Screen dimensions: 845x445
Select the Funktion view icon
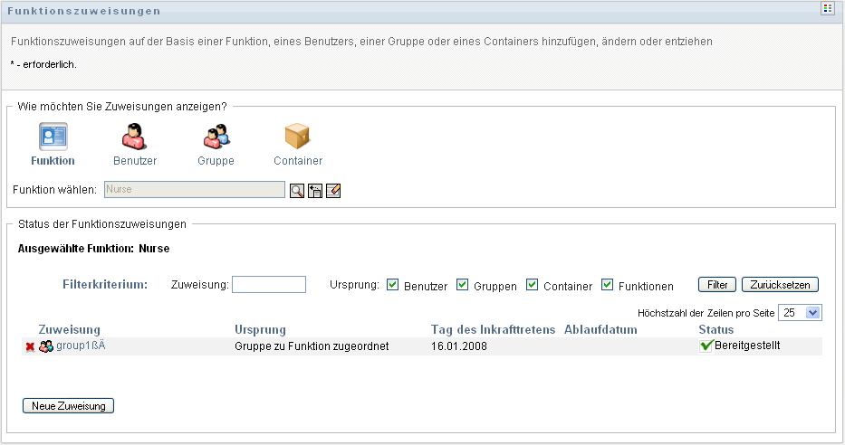pos(53,137)
